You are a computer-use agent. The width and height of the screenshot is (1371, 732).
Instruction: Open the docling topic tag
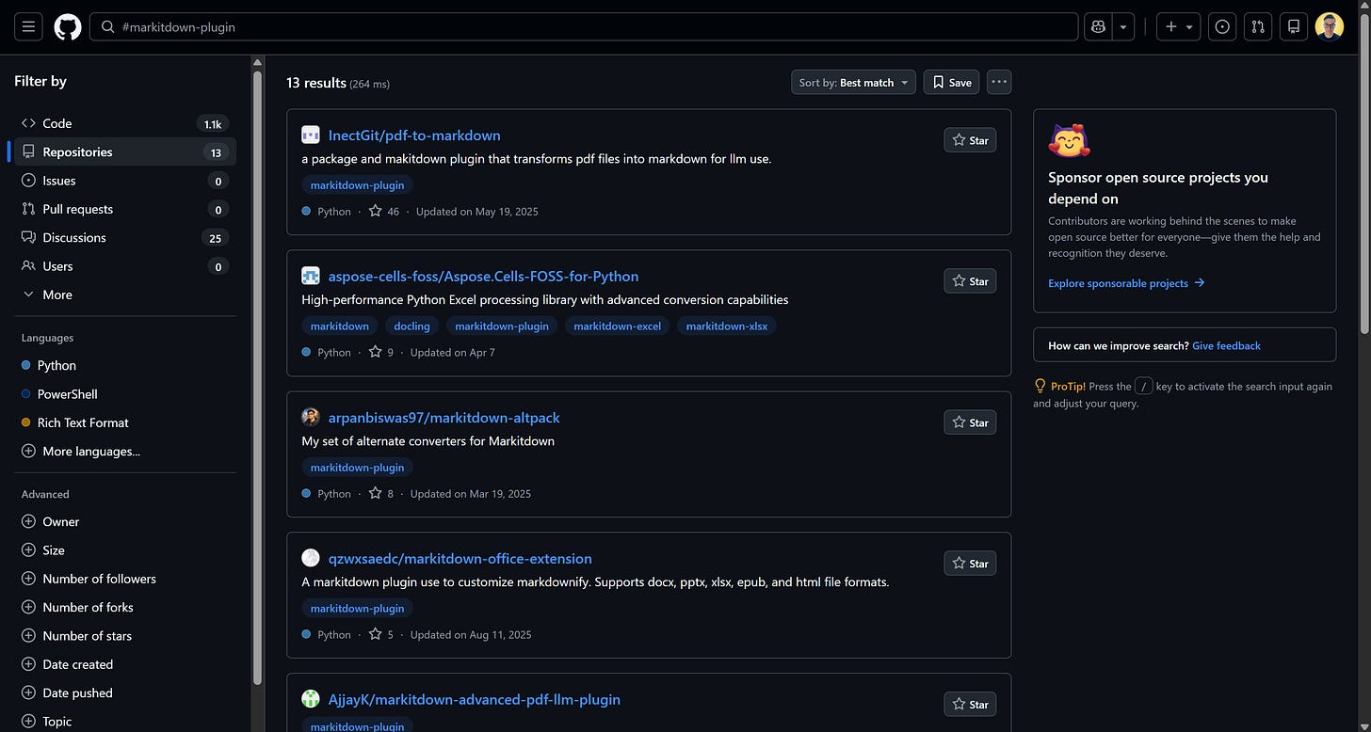[x=411, y=326]
